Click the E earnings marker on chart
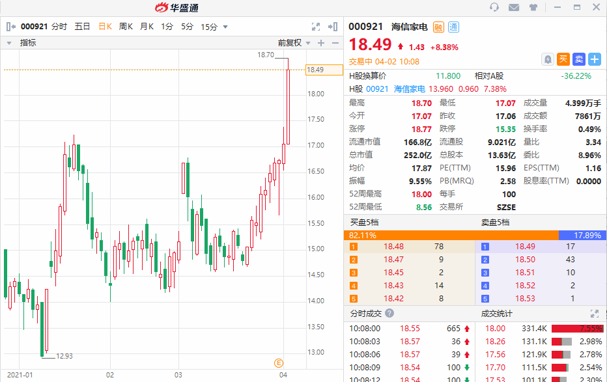 click(279, 363)
